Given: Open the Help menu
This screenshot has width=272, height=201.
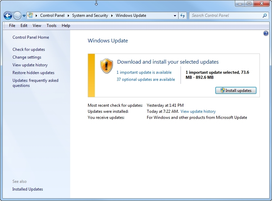Looking at the screenshot, I should pos(66,26).
